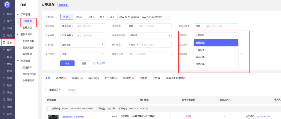Open 订单状态 全部状态 dropdown
281x119 pixels.
point(83,44)
